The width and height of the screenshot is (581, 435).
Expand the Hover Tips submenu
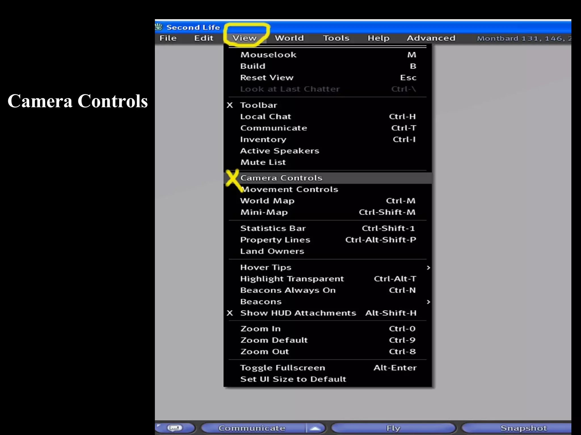coord(328,267)
